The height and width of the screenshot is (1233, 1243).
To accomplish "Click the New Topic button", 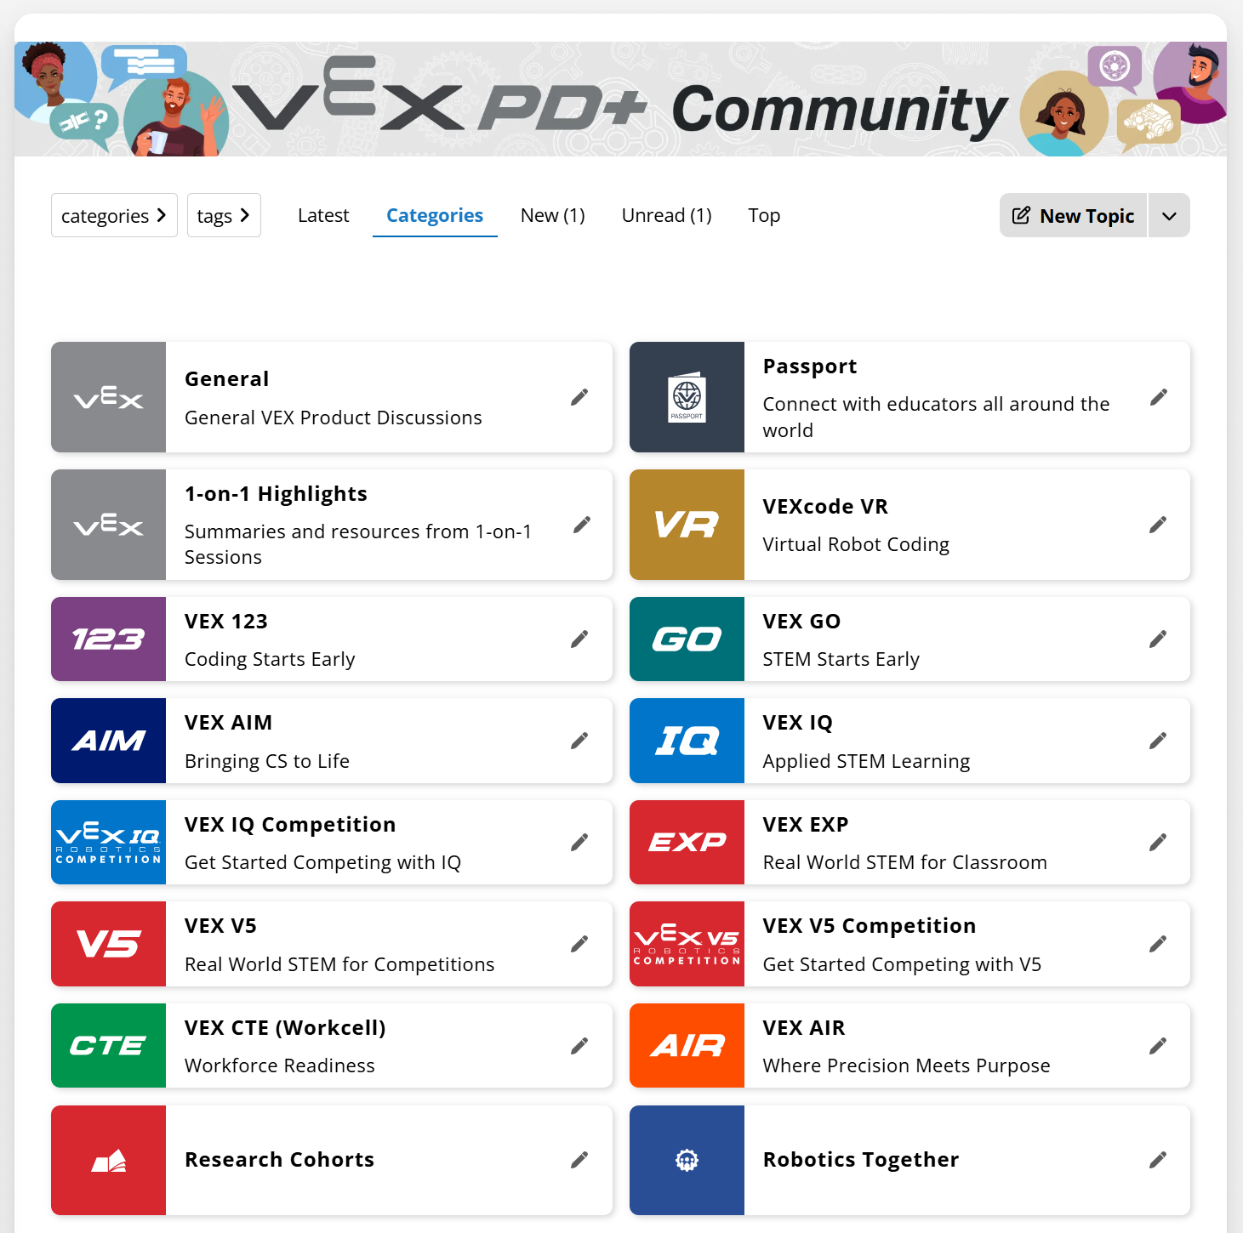I will point(1074,215).
